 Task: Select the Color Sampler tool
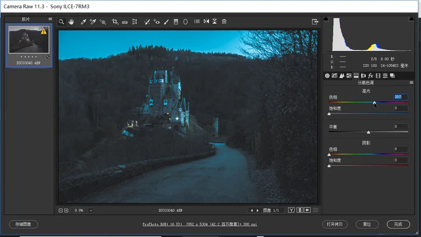(x=93, y=22)
